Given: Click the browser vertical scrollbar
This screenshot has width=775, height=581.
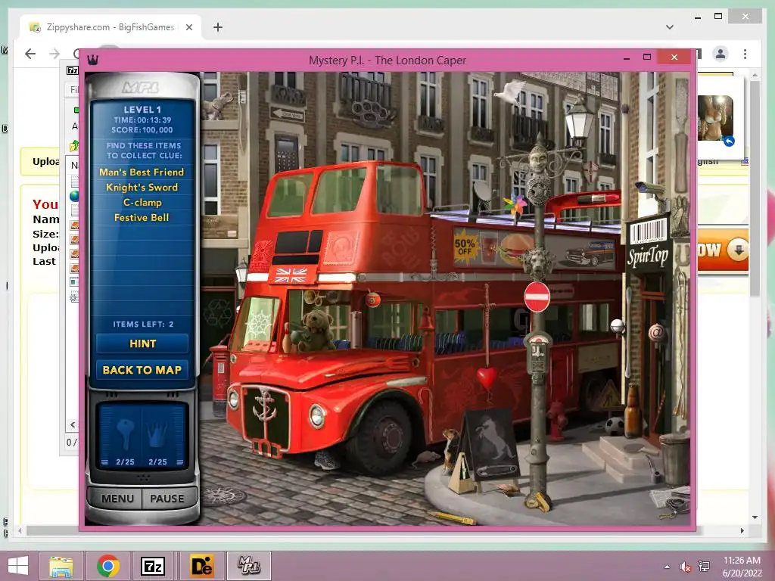Looking at the screenshot, I should coord(755,188).
